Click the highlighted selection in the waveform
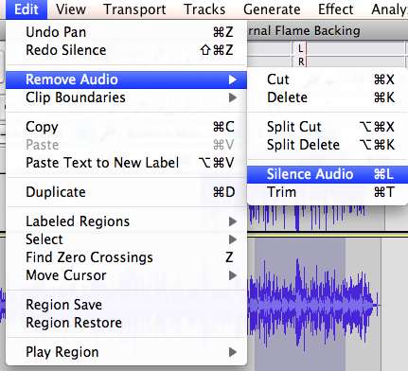Viewport: 408px width, 371px height. (x=300, y=305)
